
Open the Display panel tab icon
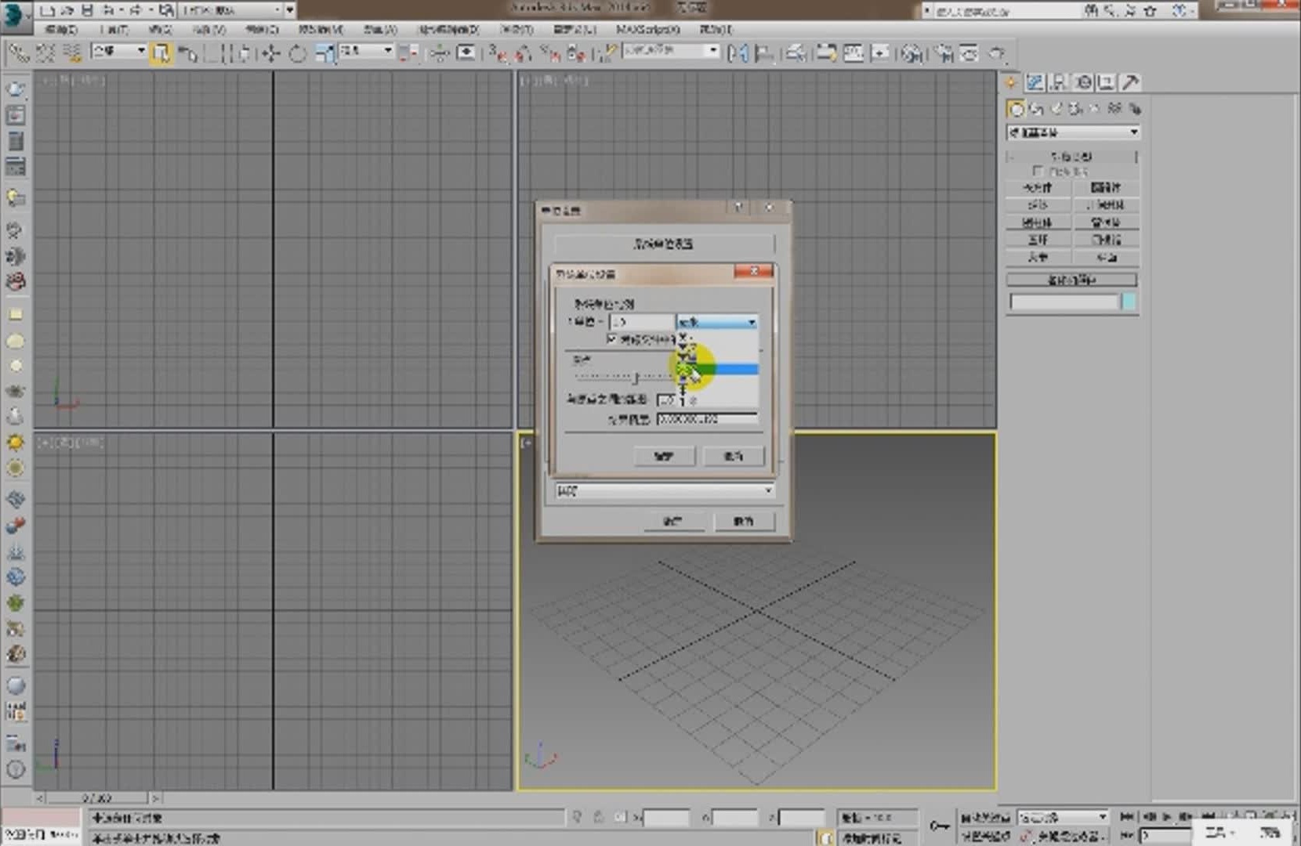tap(1107, 82)
